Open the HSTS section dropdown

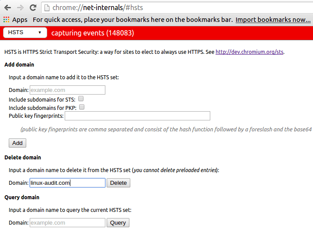(25, 32)
